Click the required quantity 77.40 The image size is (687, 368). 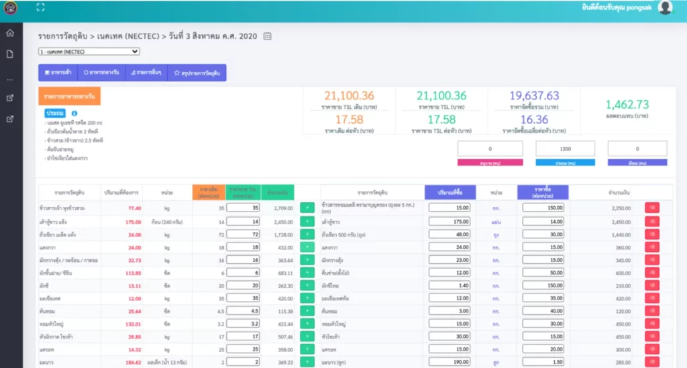pyautogui.click(x=134, y=208)
